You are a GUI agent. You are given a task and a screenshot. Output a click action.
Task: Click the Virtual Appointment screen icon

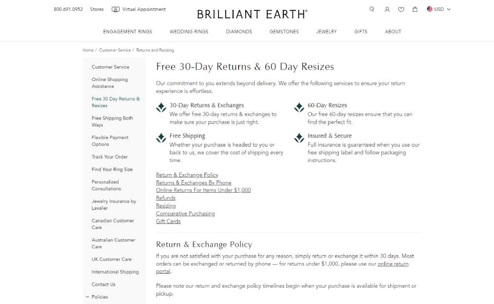[116, 9]
